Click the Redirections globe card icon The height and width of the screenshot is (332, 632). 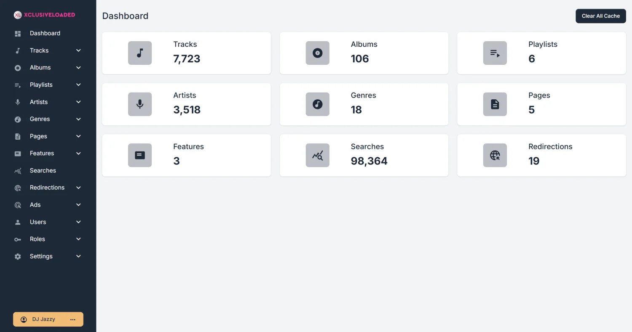[x=495, y=155]
